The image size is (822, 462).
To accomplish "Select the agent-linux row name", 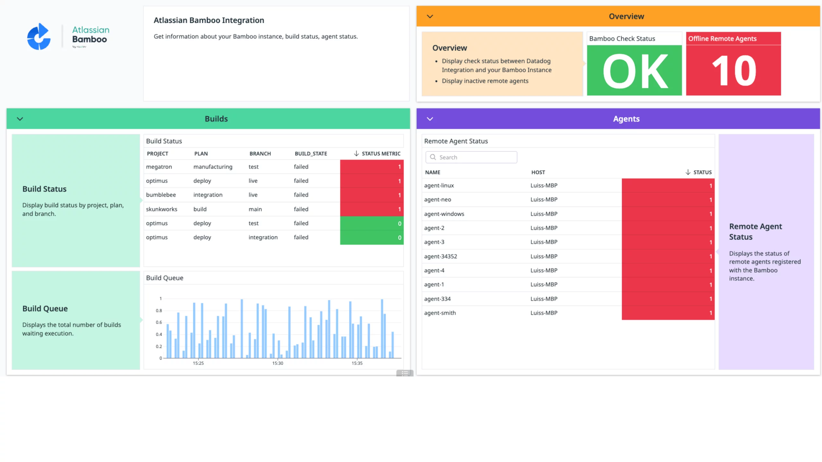I will click(x=439, y=185).
